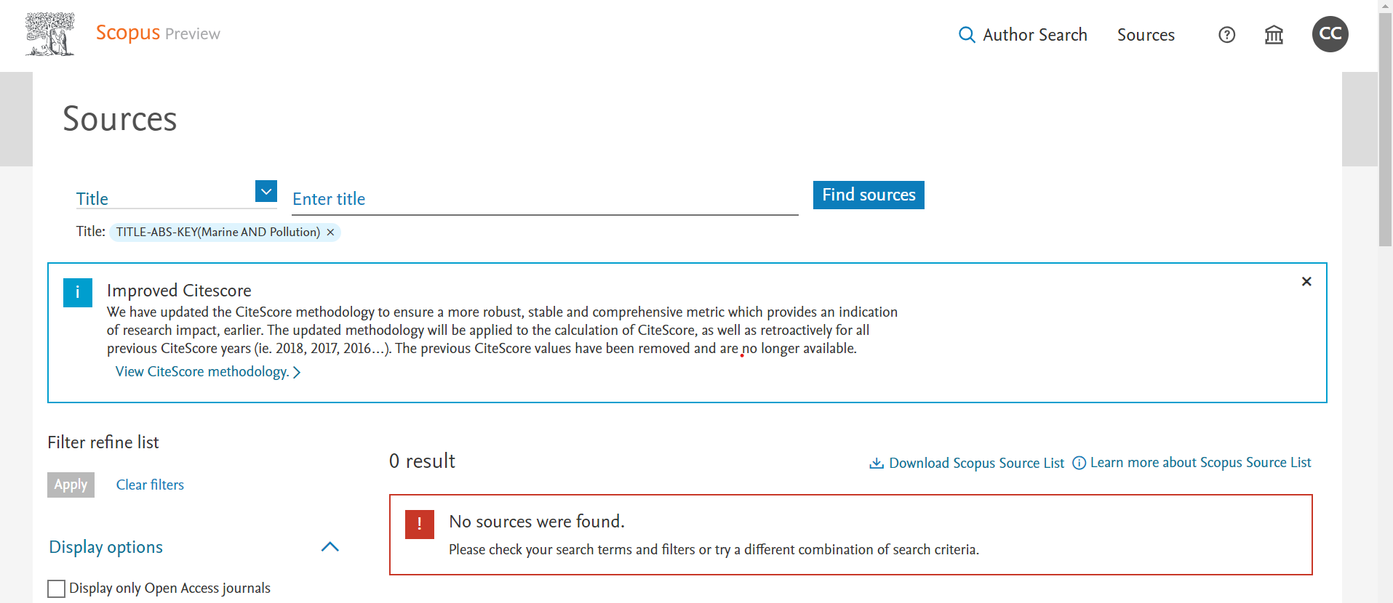Click the page's vertical scrollbar thumb
1393x603 pixels.
coord(1385,124)
